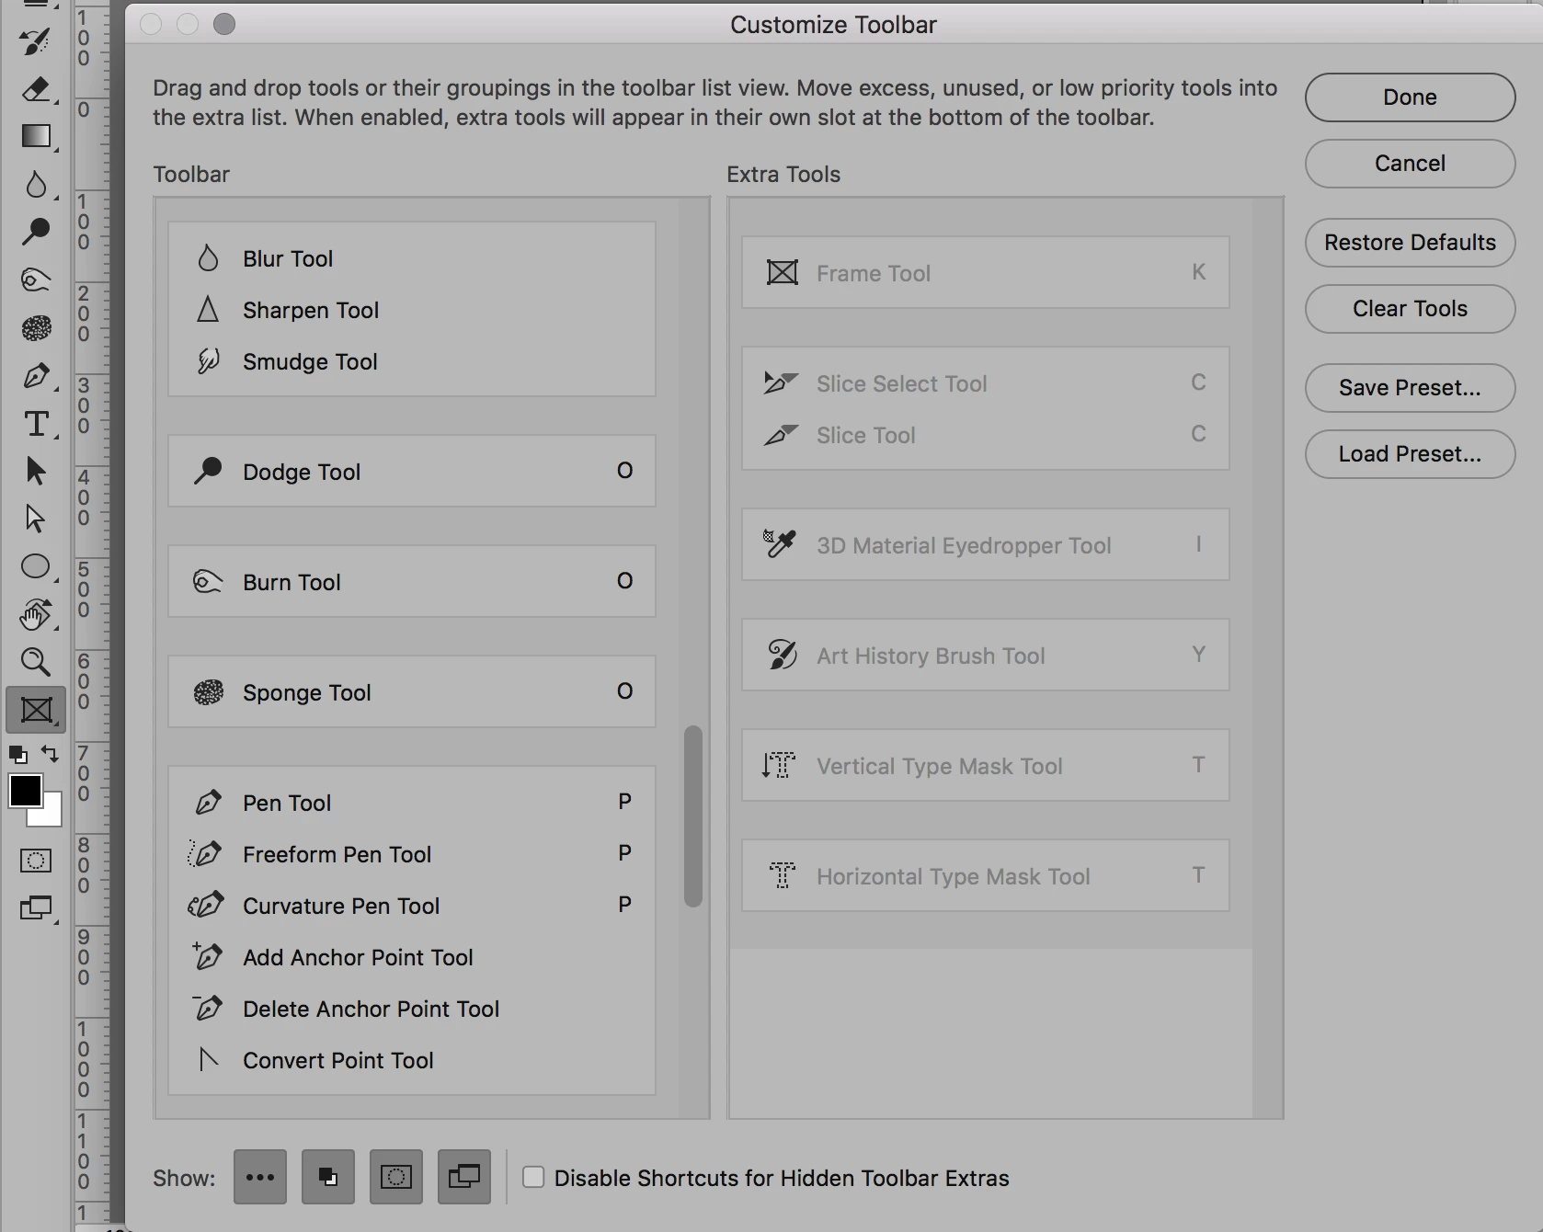The width and height of the screenshot is (1543, 1232).
Task: Toggle Quick Mask mode in left toolbar
Action: [35, 861]
